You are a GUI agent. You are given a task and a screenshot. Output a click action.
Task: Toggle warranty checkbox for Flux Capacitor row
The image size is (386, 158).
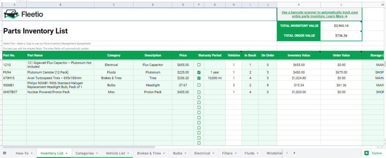199,65
